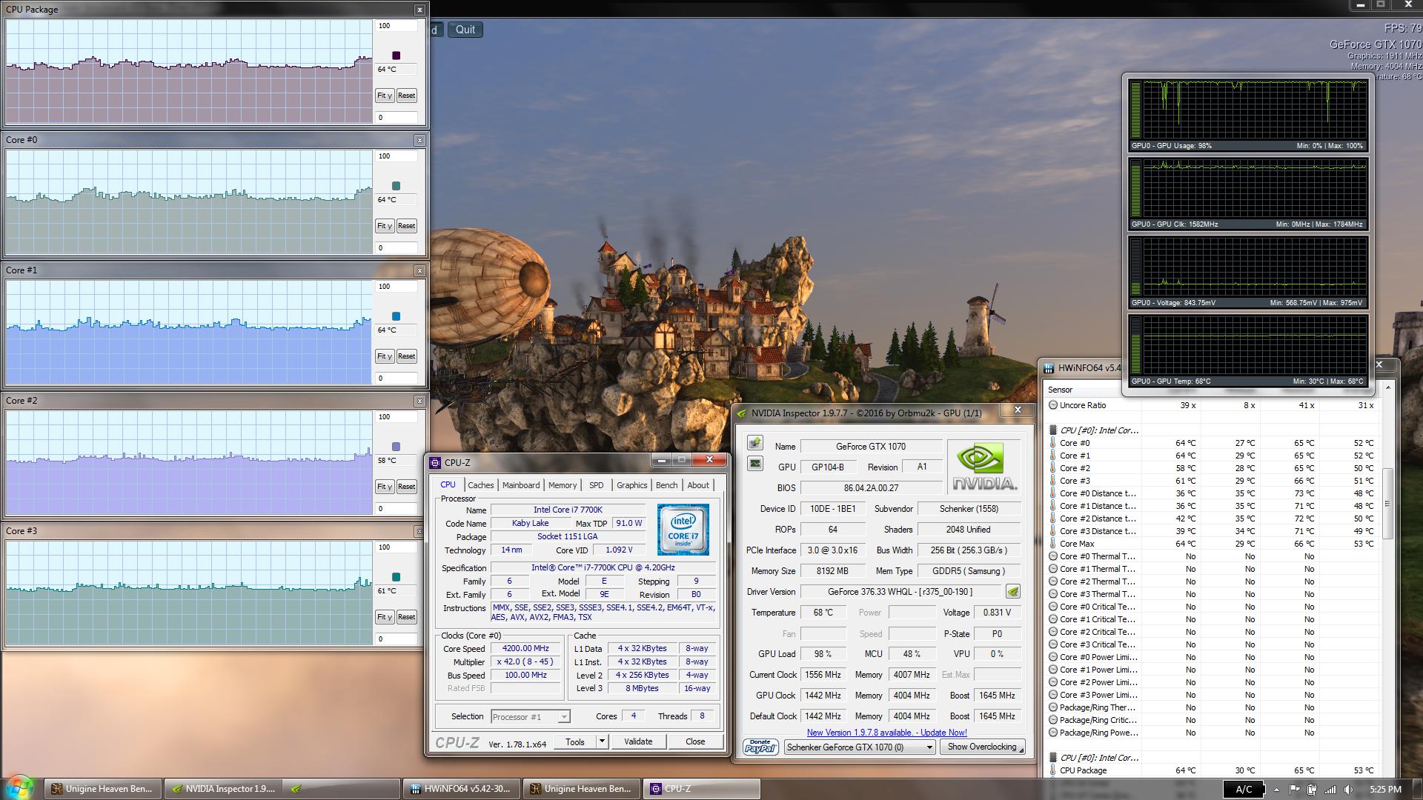Switch to the Caches tab in CPU-Z

click(480, 485)
